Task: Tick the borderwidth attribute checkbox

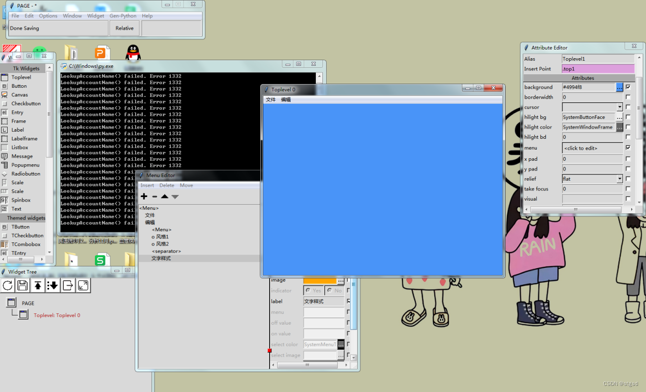Action: pos(628,97)
